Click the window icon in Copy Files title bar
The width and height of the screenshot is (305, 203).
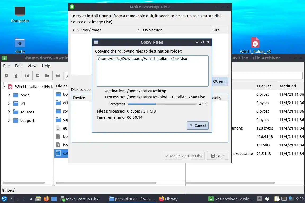point(96,42)
